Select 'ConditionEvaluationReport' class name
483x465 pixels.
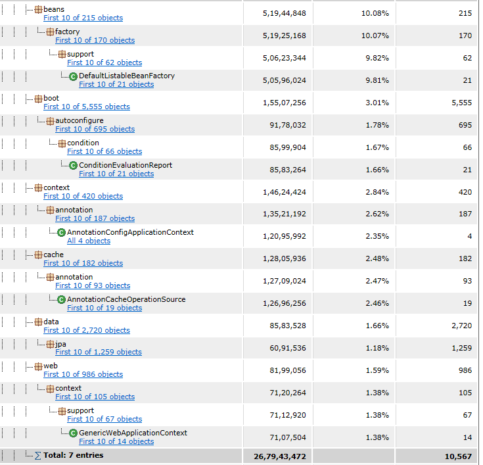point(126,165)
